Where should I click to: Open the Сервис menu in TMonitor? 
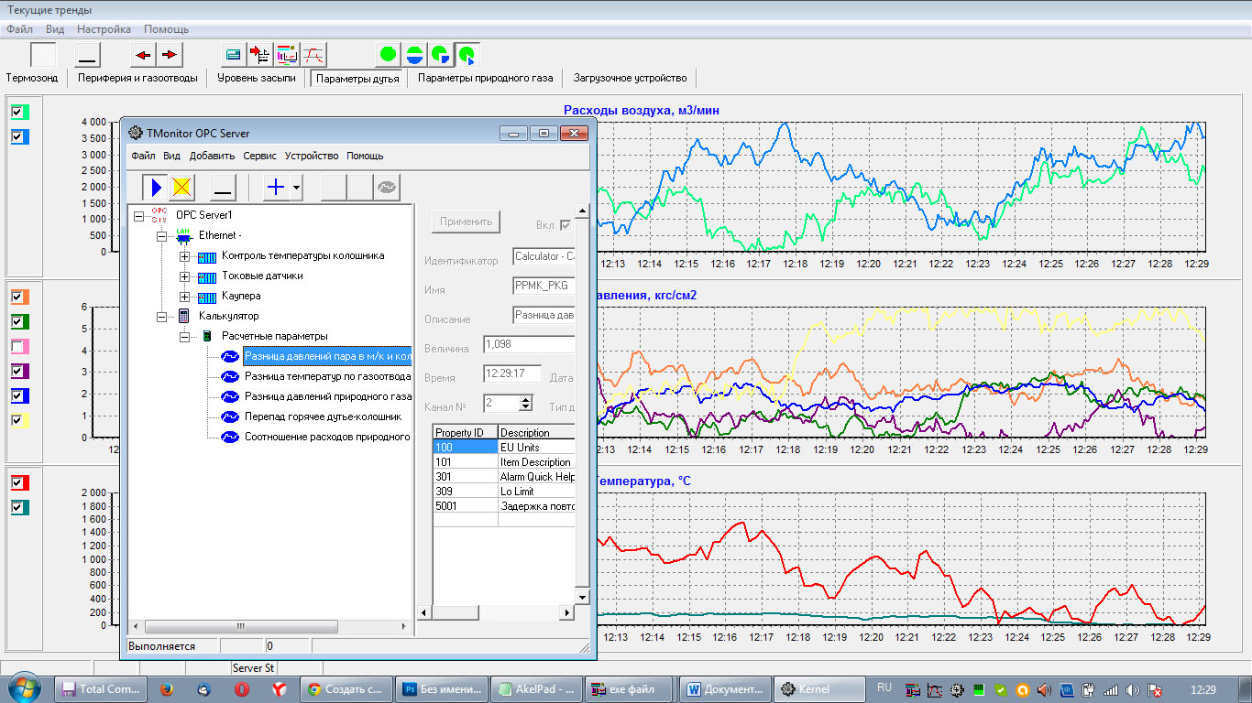[259, 156]
